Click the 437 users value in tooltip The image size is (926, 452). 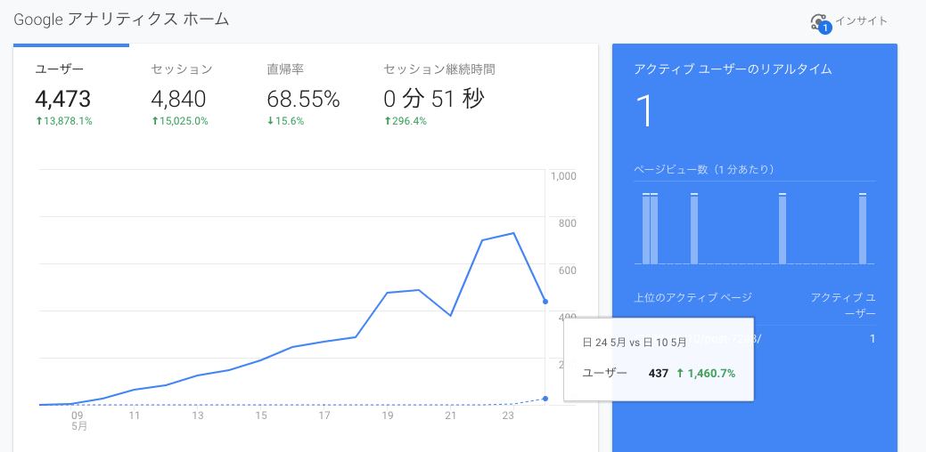[658, 373]
